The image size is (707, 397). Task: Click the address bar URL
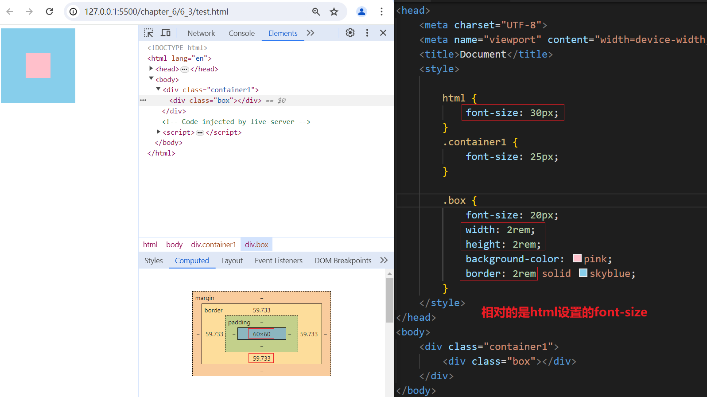[156, 12]
